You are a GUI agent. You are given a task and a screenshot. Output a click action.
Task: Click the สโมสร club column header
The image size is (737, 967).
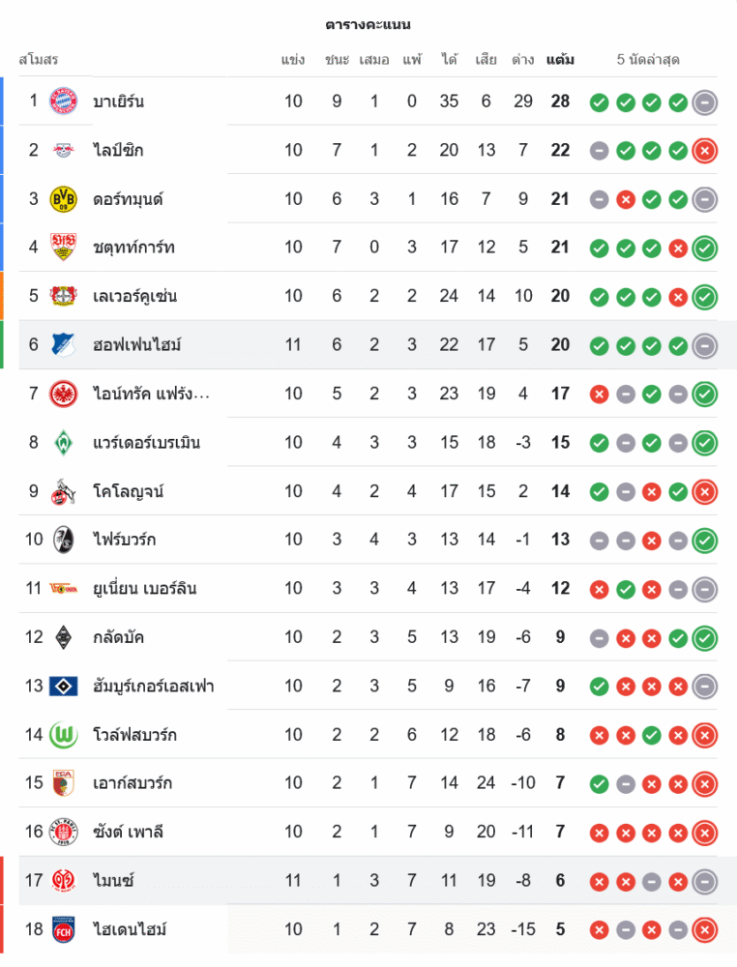click(39, 59)
